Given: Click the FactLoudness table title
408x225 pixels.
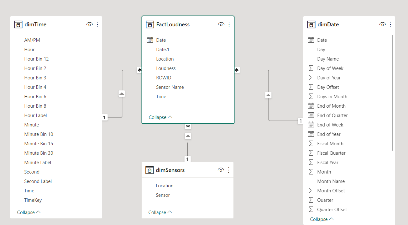Looking at the screenshot, I should click(173, 24).
